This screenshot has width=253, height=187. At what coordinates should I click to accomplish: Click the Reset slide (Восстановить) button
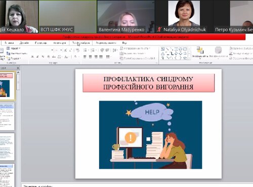pyautogui.click(x=17, y=54)
